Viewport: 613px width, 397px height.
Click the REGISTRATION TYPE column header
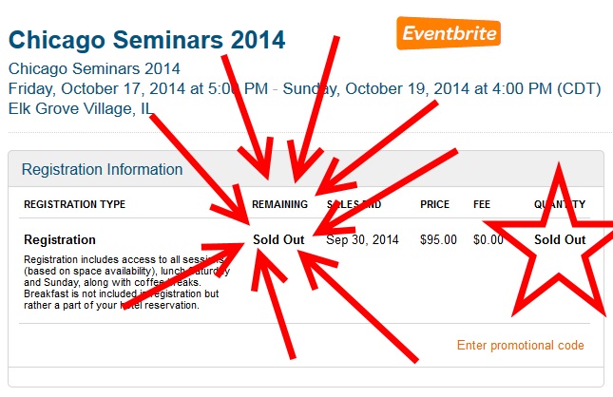(x=74, y=204)
